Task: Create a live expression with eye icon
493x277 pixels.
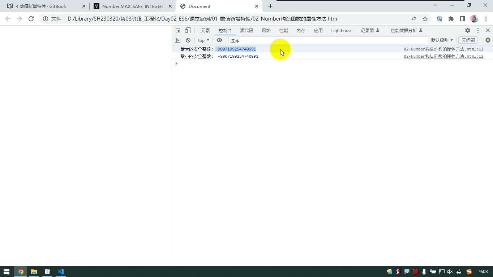Action: click(x=219, y=40)
